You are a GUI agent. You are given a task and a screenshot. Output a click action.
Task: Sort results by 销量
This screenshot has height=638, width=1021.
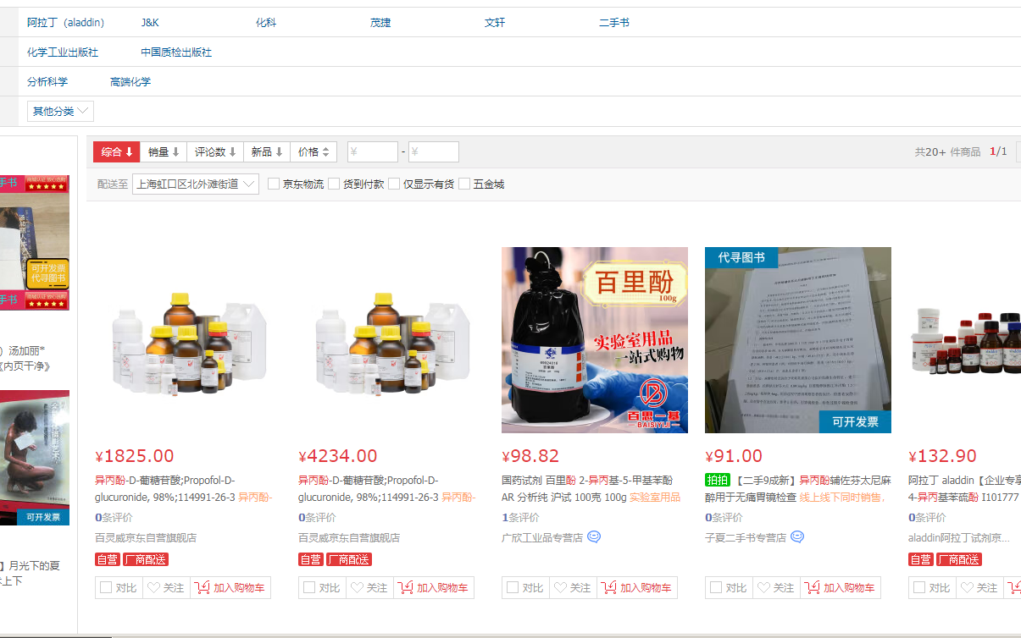164,152
